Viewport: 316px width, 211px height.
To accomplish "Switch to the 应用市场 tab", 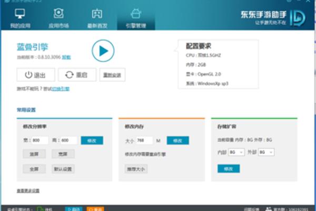I will tap(58, 18).
